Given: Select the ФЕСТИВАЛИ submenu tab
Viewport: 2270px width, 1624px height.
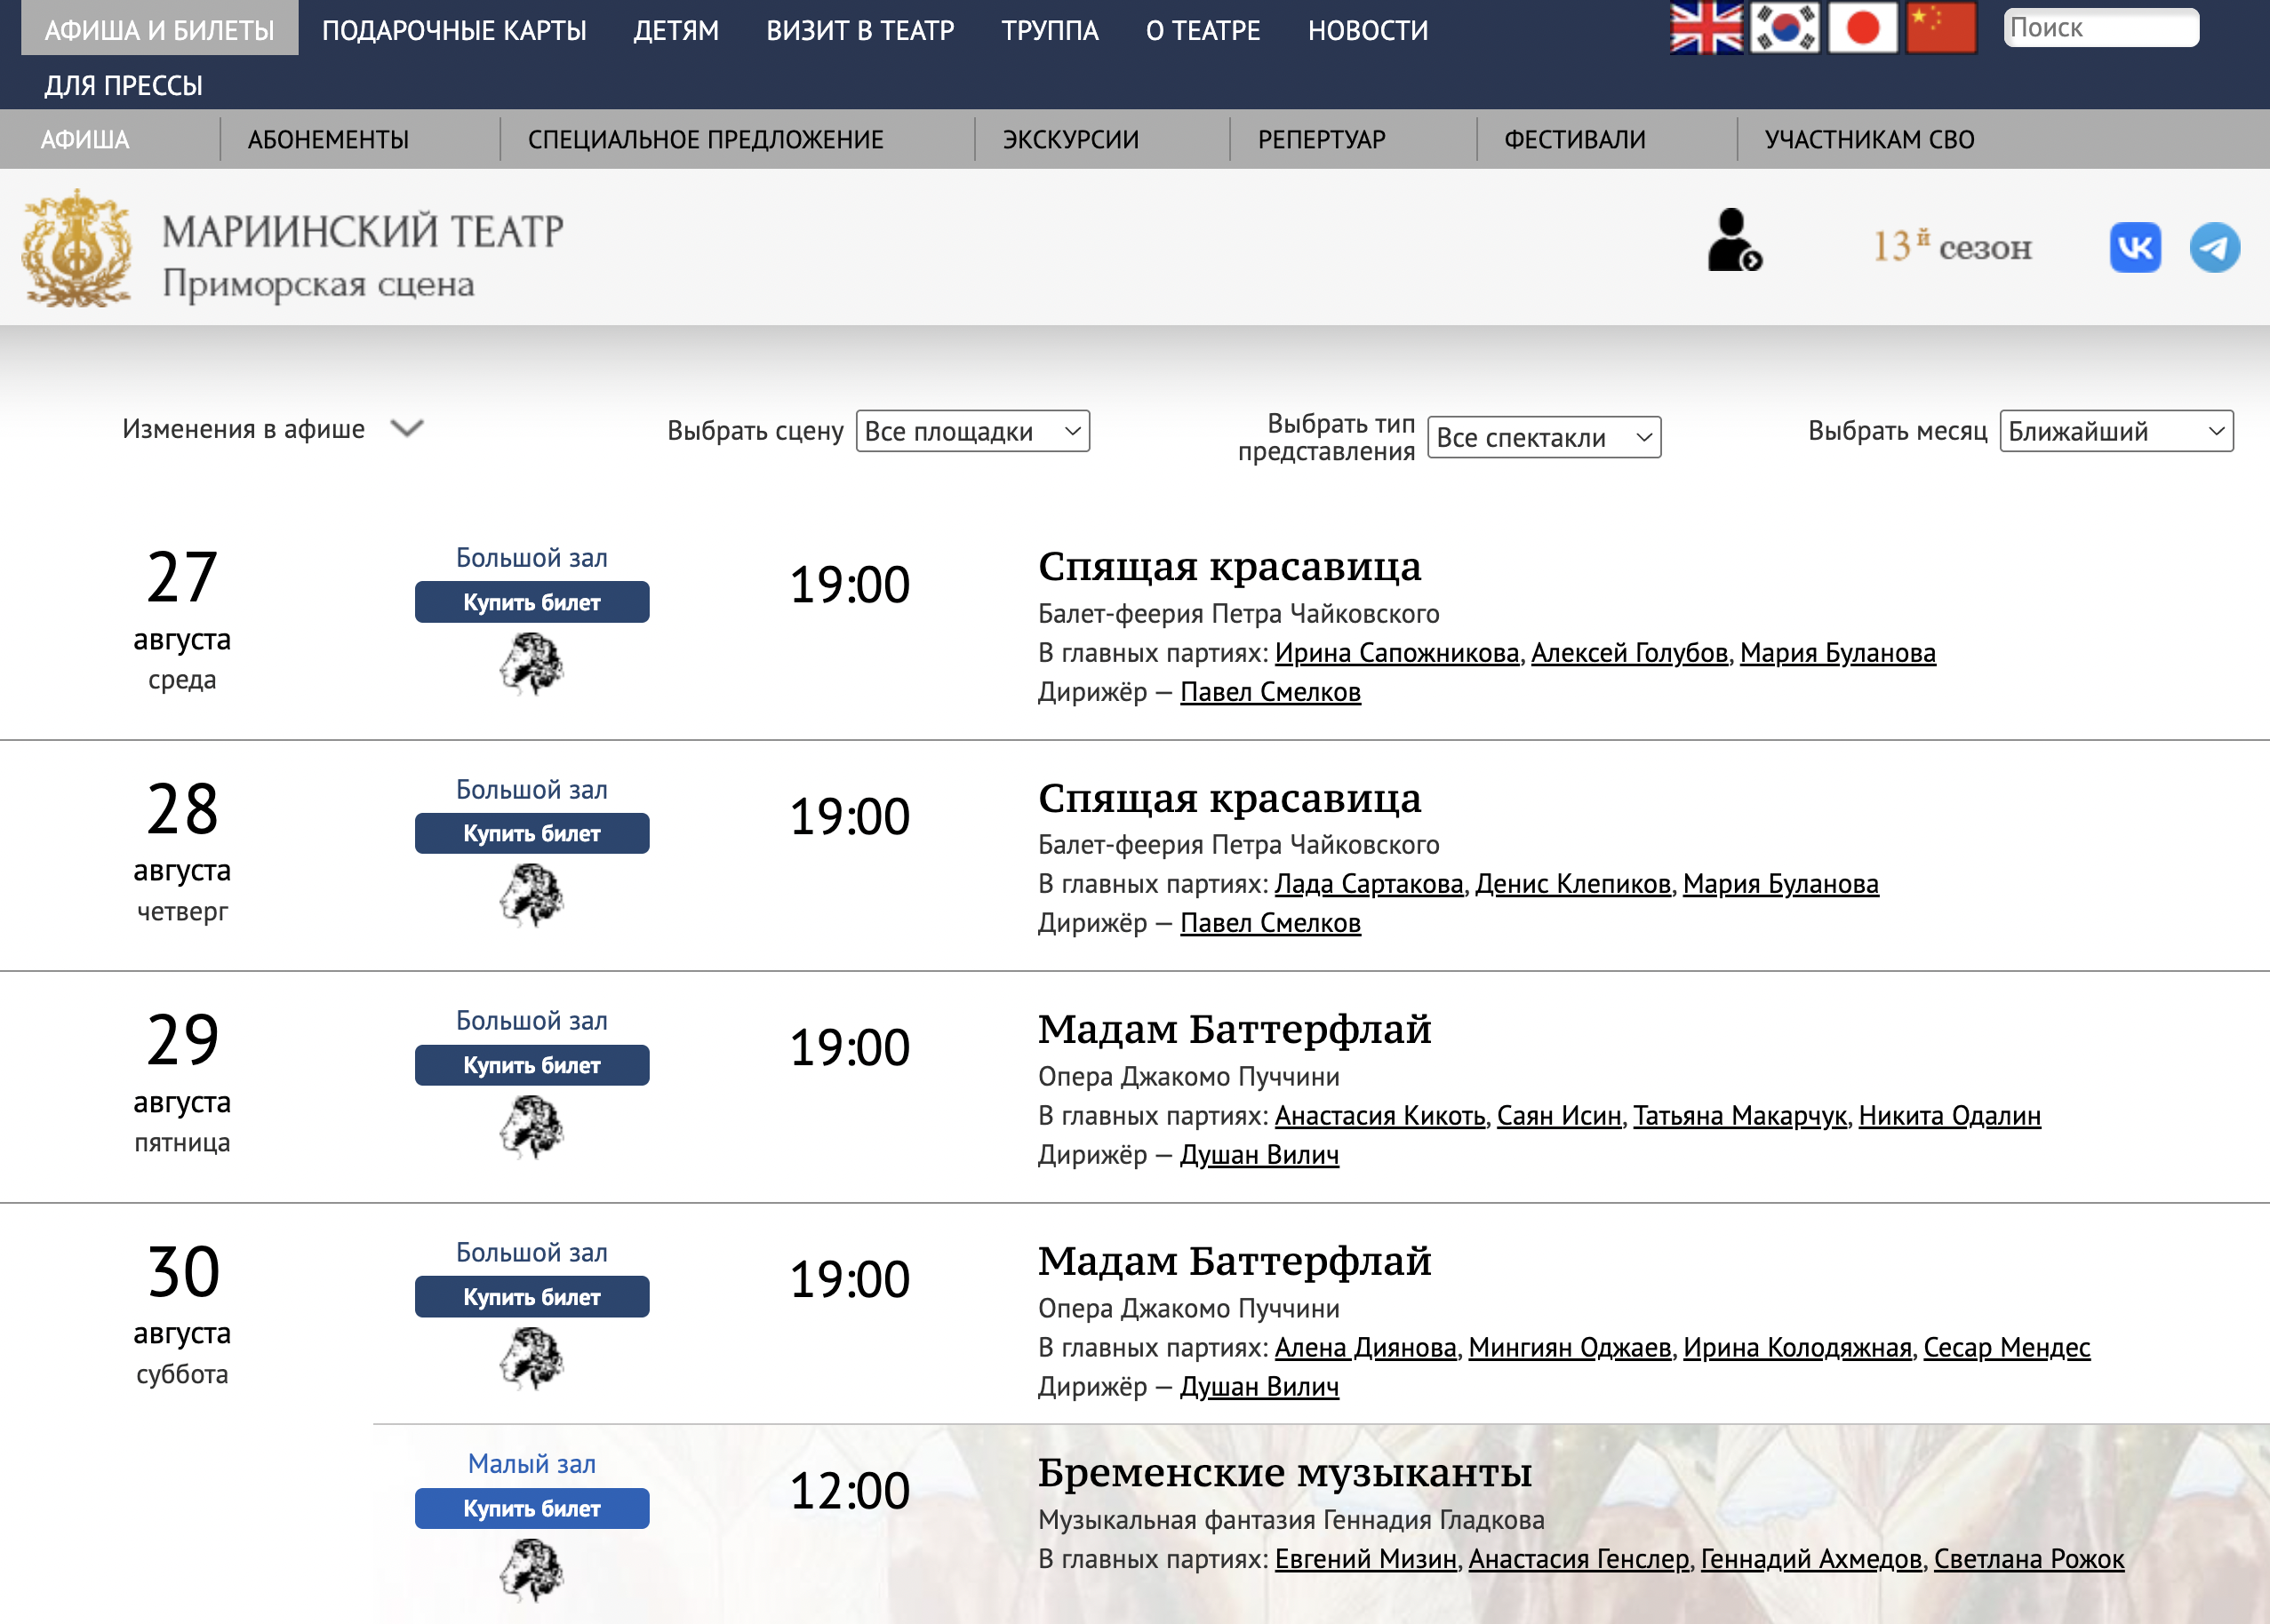Looking at the screenshot, I should [1576, 139].
